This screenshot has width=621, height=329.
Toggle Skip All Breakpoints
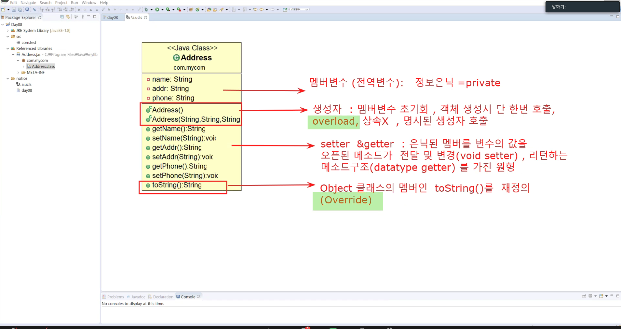tap(34, 9)
